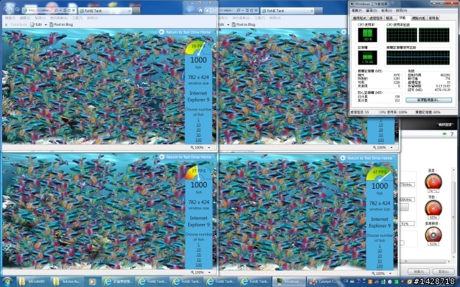Open zoom 100% dropdown in top-right IE

click(391, 148)
